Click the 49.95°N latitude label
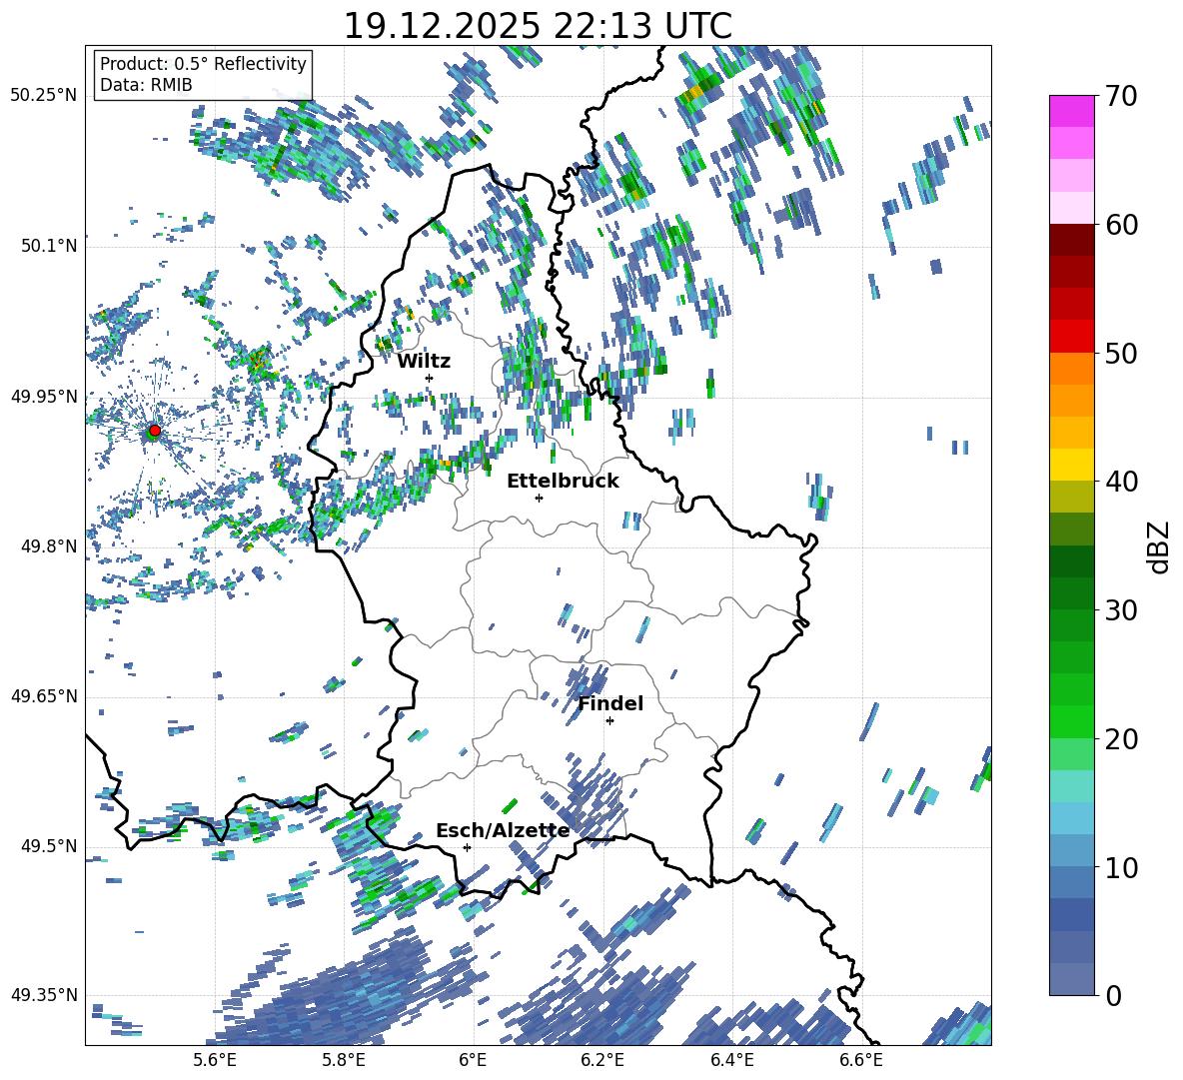This screenshot has width=1183, height=1080. pos(43,396)
